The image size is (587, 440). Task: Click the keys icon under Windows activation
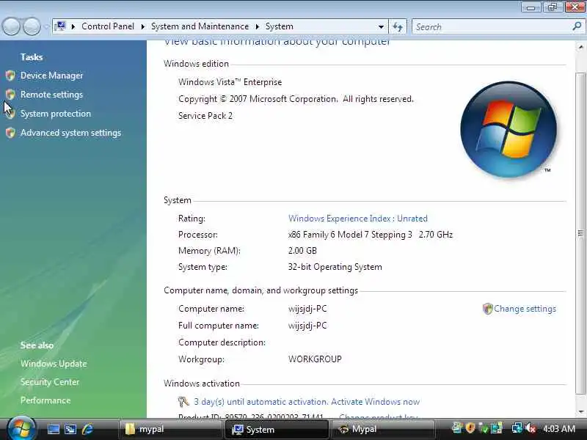click(x=183, y=402)
